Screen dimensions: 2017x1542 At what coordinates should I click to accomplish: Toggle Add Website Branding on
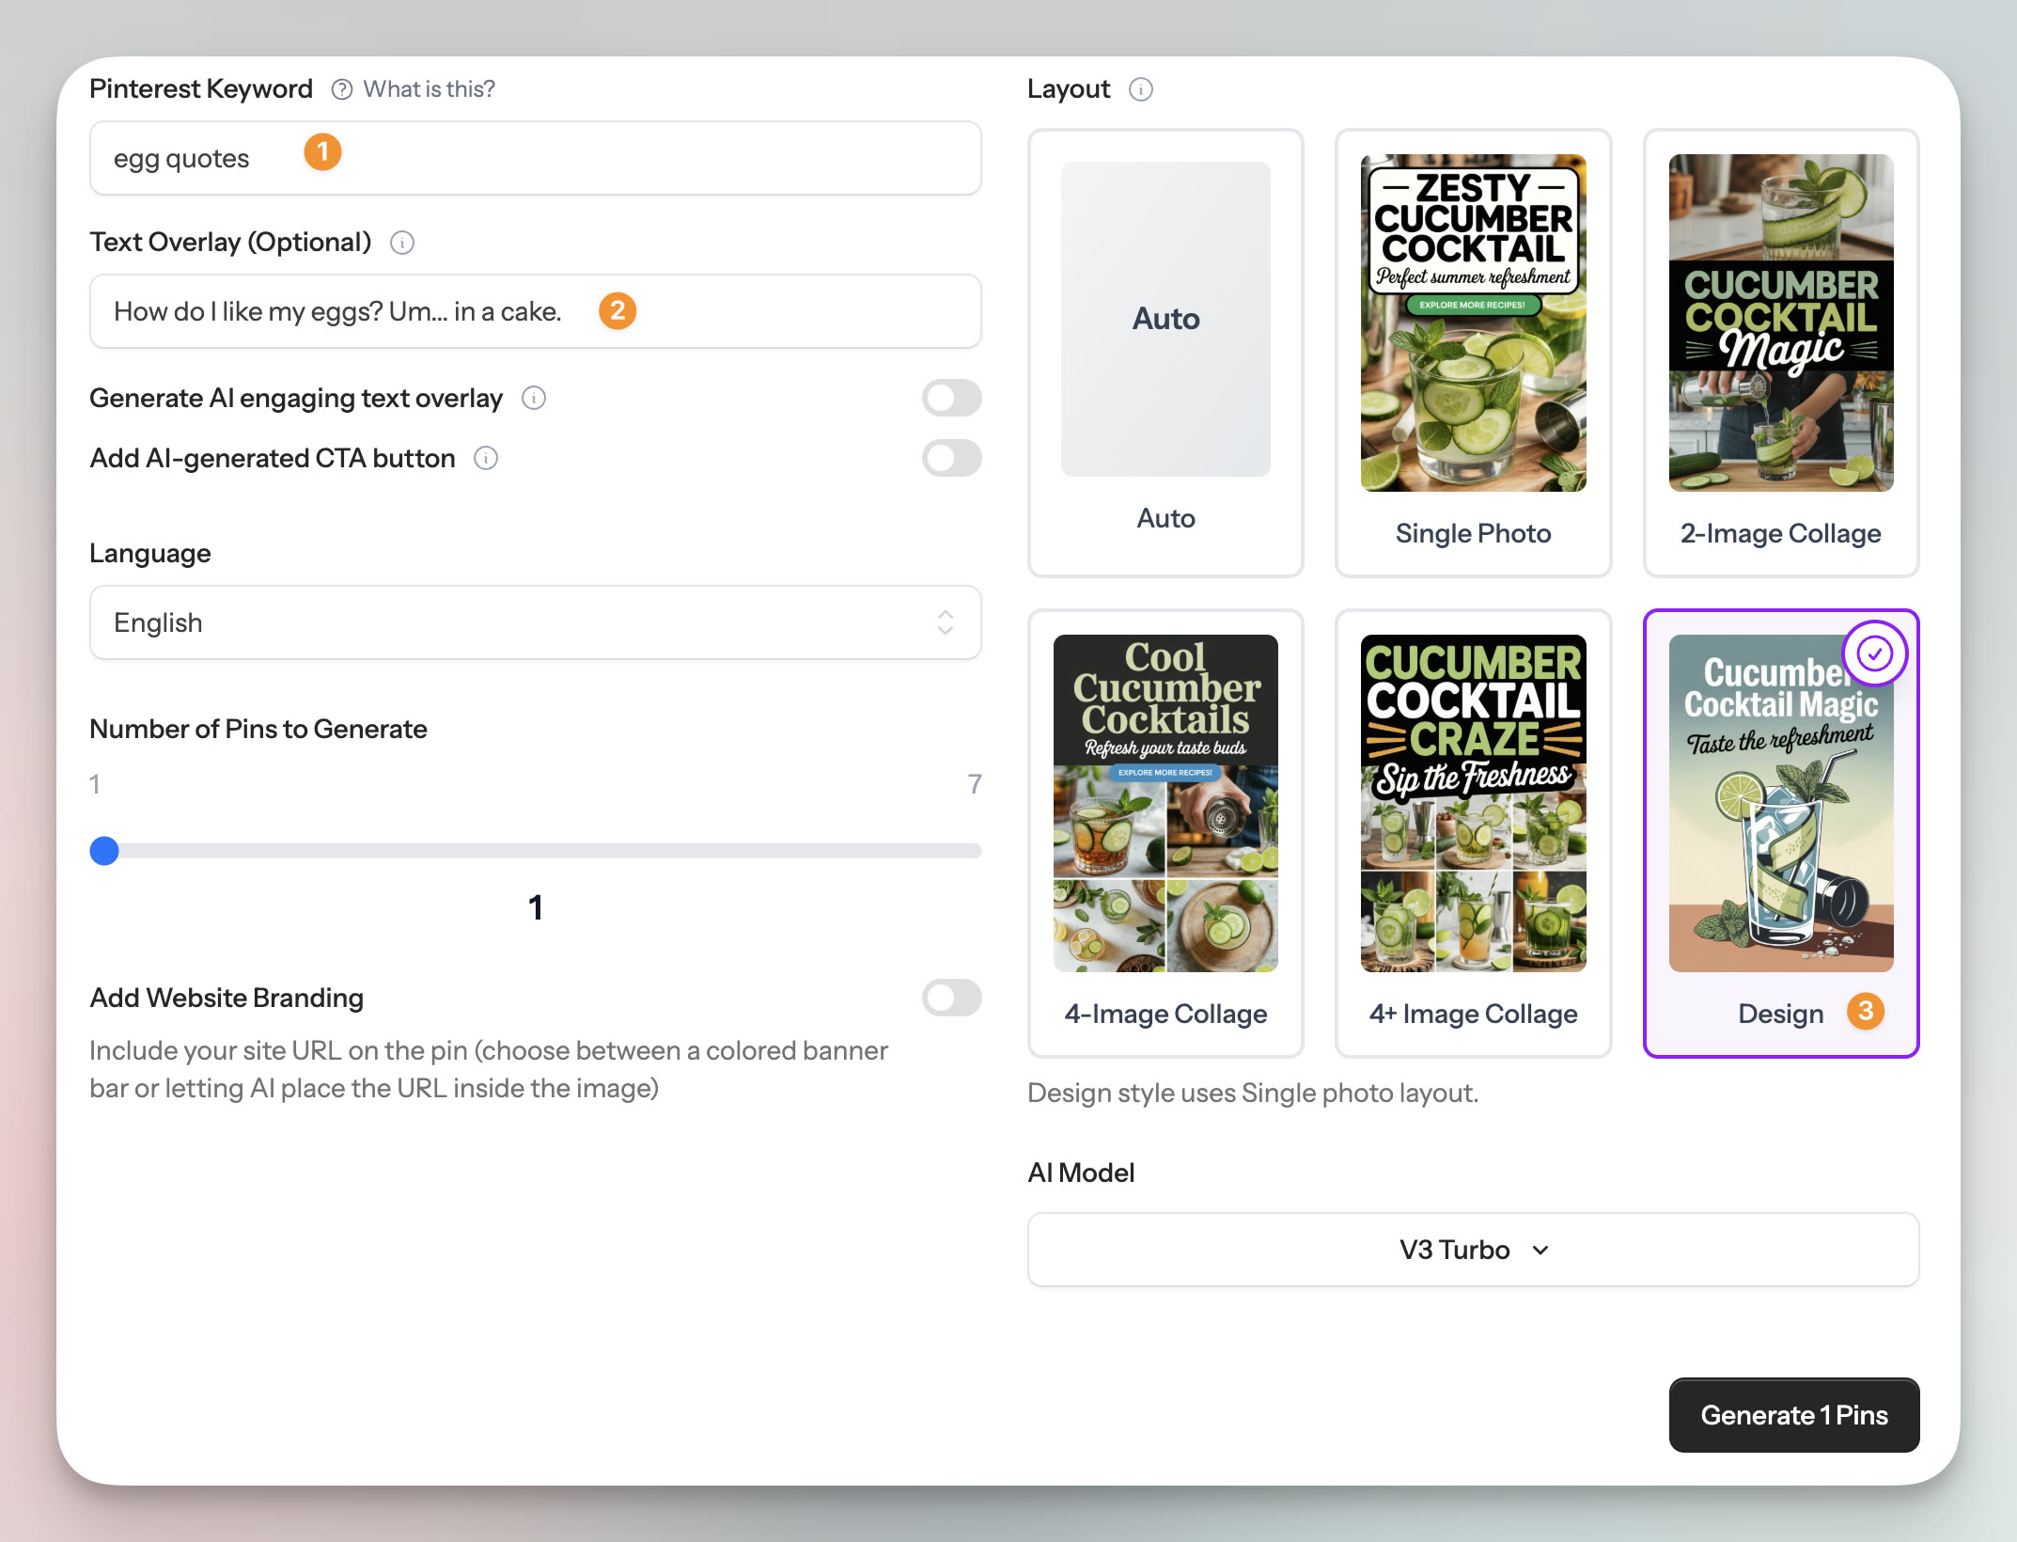pos(951,998)
